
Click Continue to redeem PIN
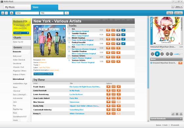21,33
